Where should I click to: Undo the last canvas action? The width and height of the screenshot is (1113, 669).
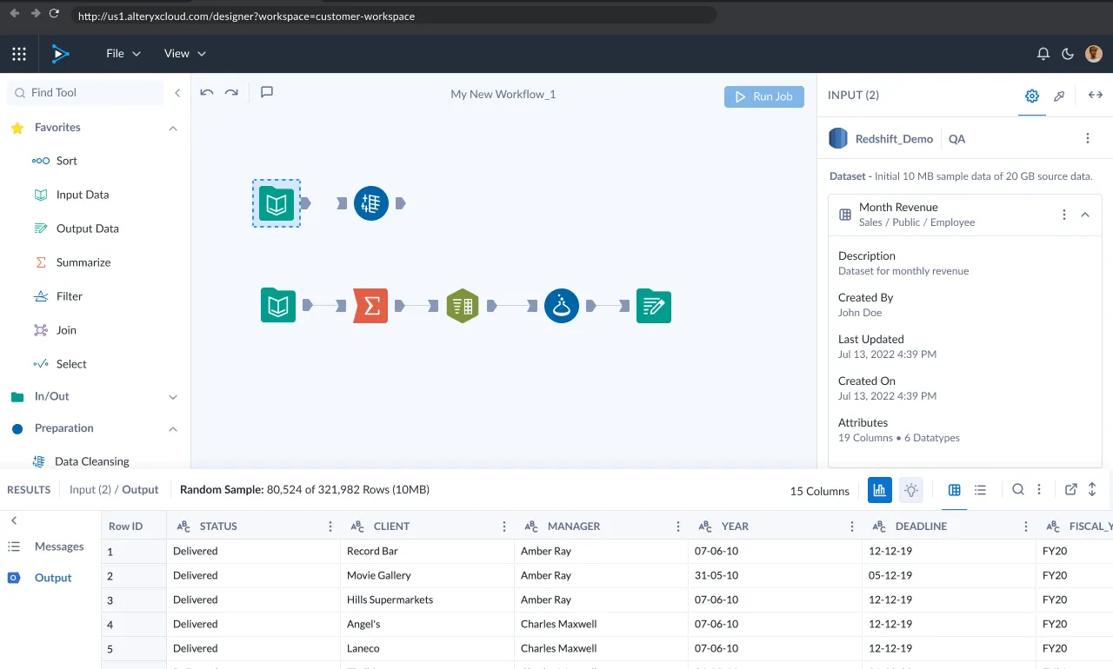tap(207, 92)
